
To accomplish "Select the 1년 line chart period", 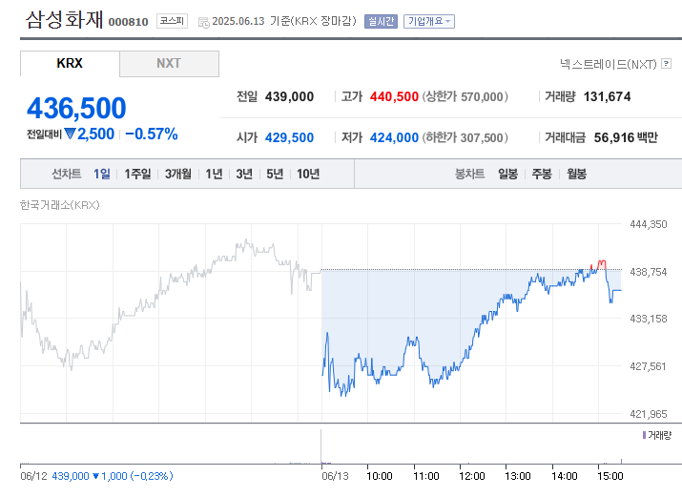I will coord(214,174).
